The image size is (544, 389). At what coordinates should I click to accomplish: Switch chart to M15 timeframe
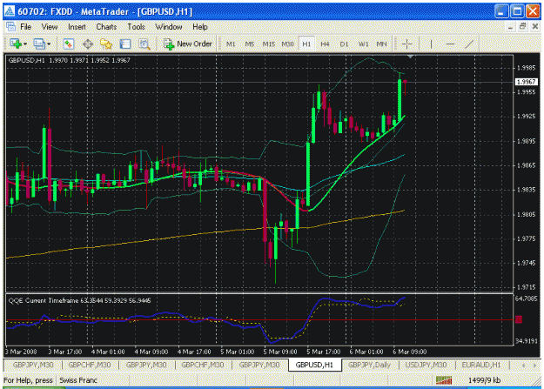[x=269, y=44]
